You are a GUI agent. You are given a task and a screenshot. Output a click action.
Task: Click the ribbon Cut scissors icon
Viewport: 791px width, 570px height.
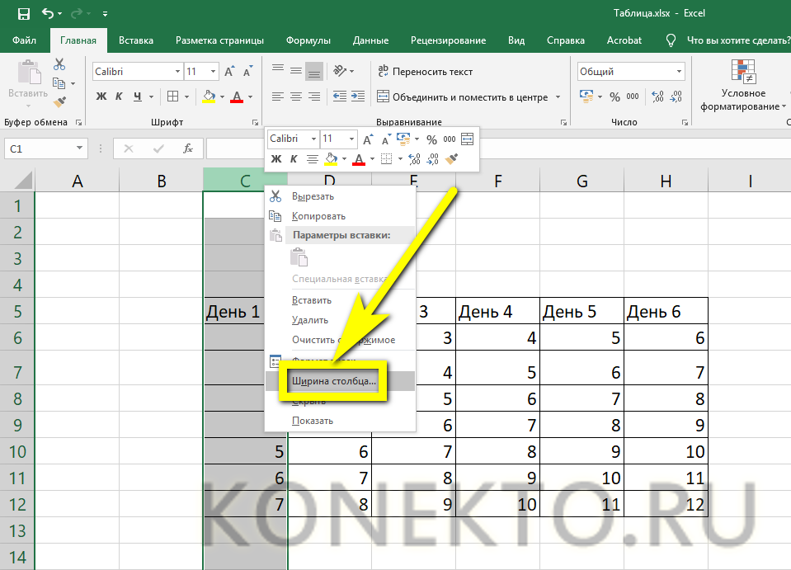pyautogui.click(x=59, y=64)
